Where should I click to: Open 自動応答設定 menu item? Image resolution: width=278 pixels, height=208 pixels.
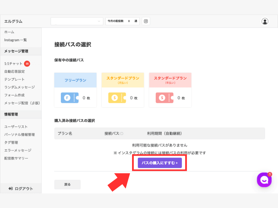(14, 71)
